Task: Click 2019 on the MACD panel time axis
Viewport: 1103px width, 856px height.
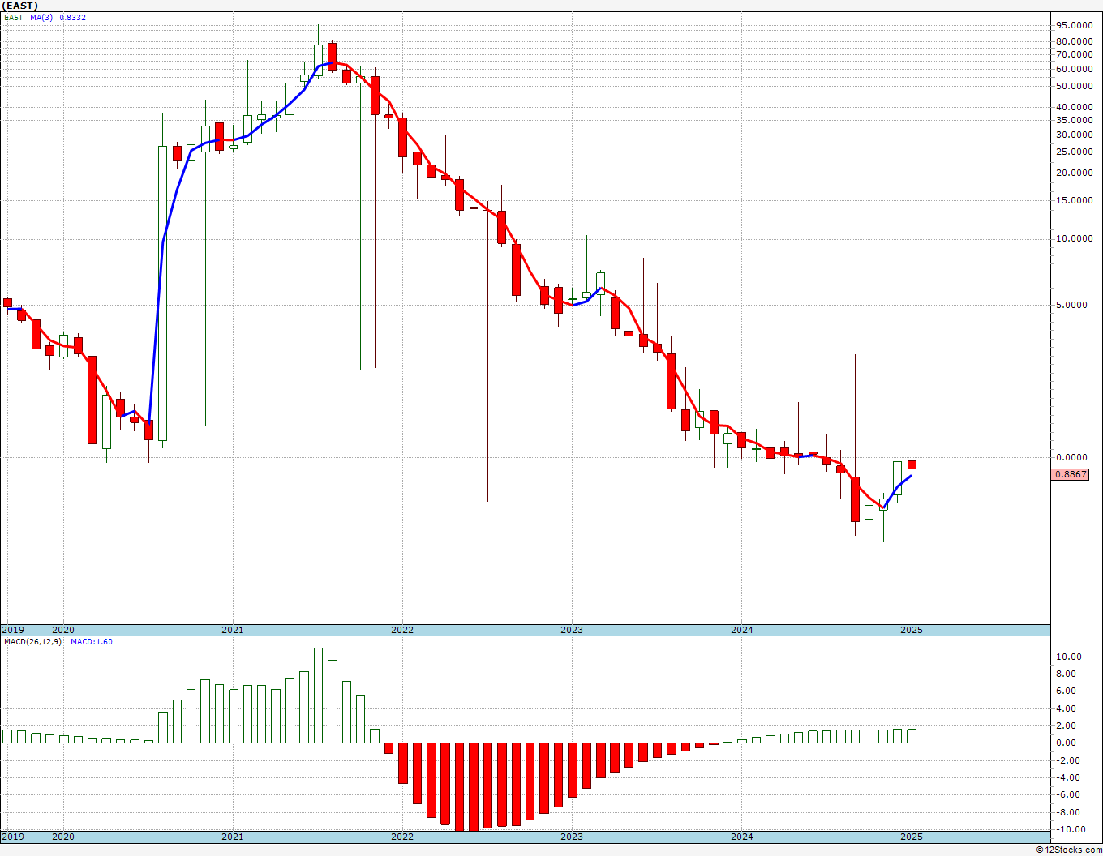Action: click(x=12, y=837)
